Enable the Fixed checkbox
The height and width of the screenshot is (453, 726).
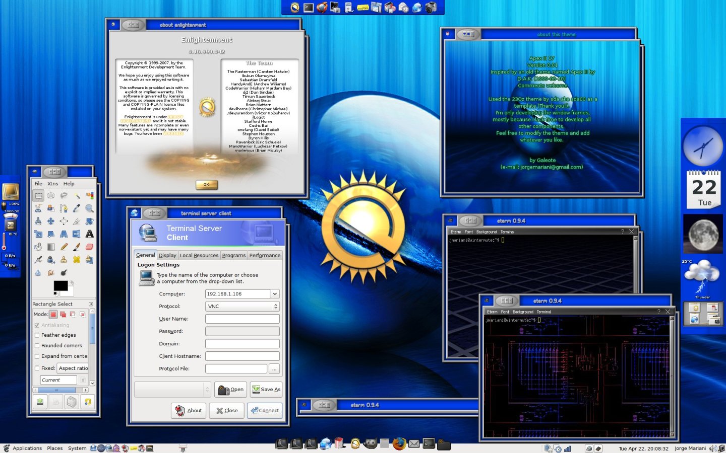pyautogui.click(x=37, y=368)
